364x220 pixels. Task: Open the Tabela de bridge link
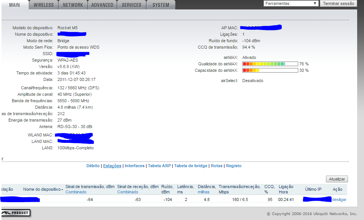tap(191, 166)
